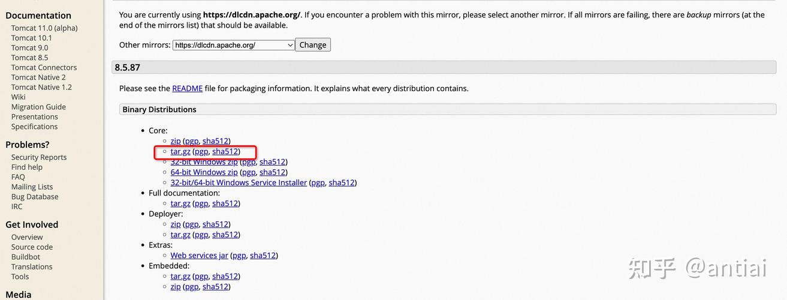Open pgp signature for Deployer zip
This screenshot has width=787, height=300.
point(191,224)
